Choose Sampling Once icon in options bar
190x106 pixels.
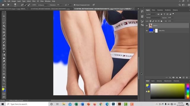pyautogui.click(x=26, y=5)
